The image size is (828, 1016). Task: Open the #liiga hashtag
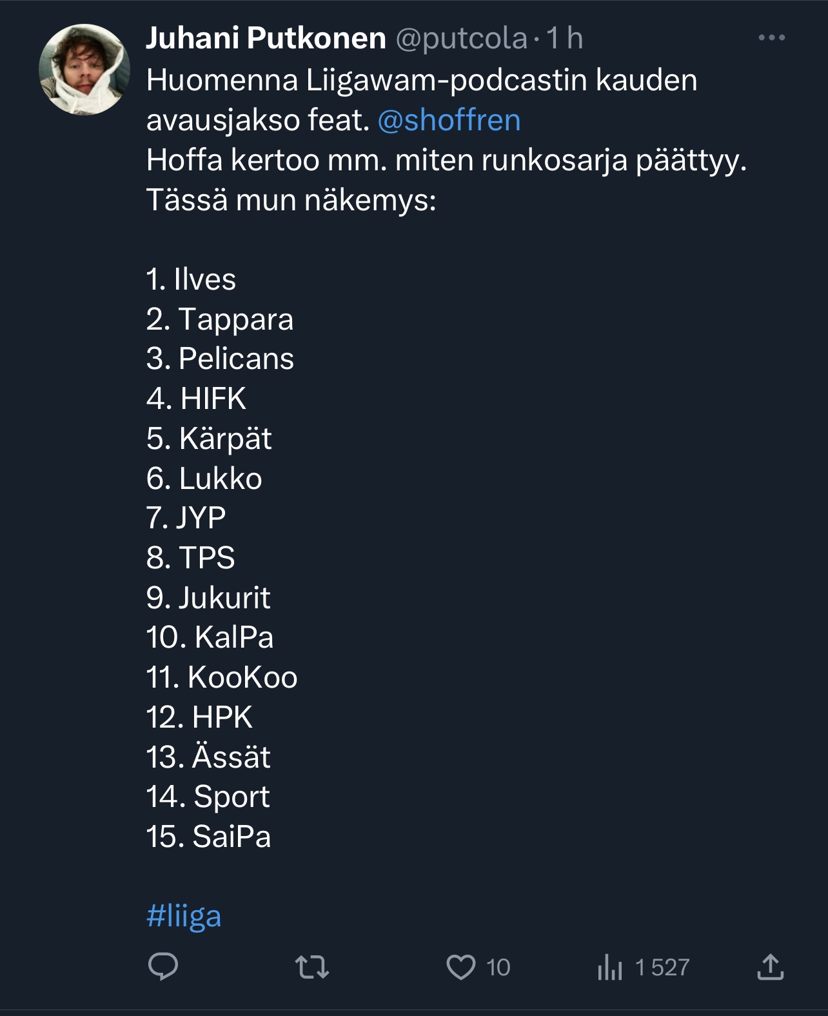coord(184,916)
